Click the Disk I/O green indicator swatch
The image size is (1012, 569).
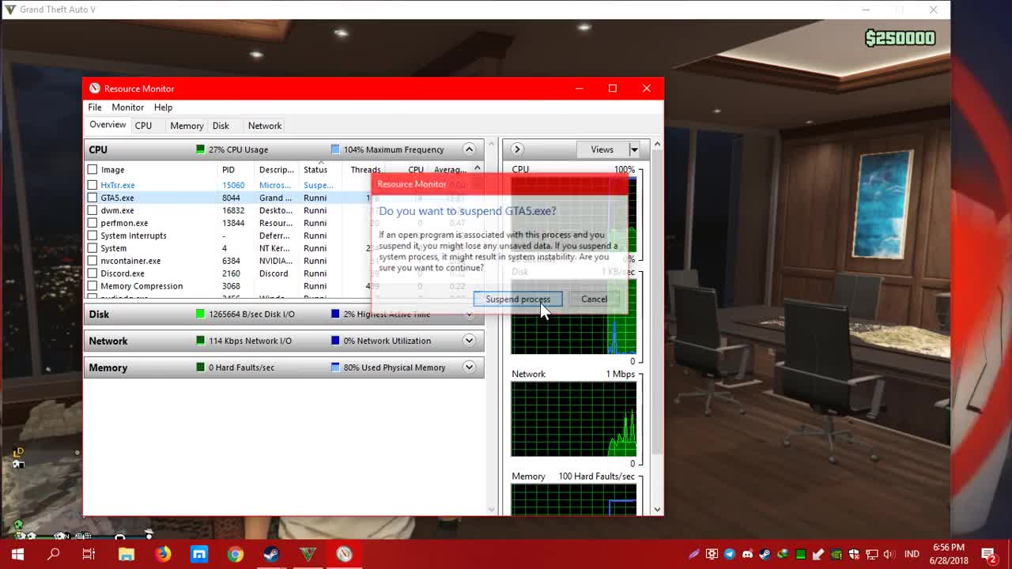point(200,314)
